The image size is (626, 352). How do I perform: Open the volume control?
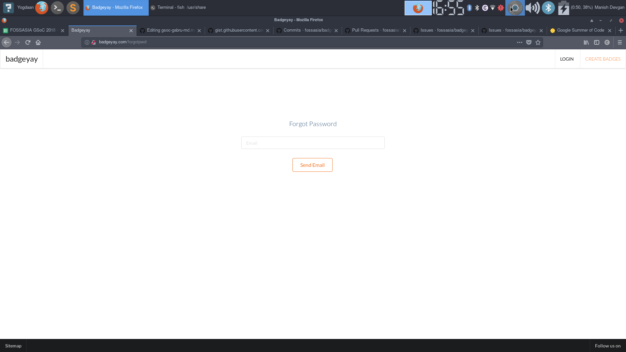click(533, 8)
